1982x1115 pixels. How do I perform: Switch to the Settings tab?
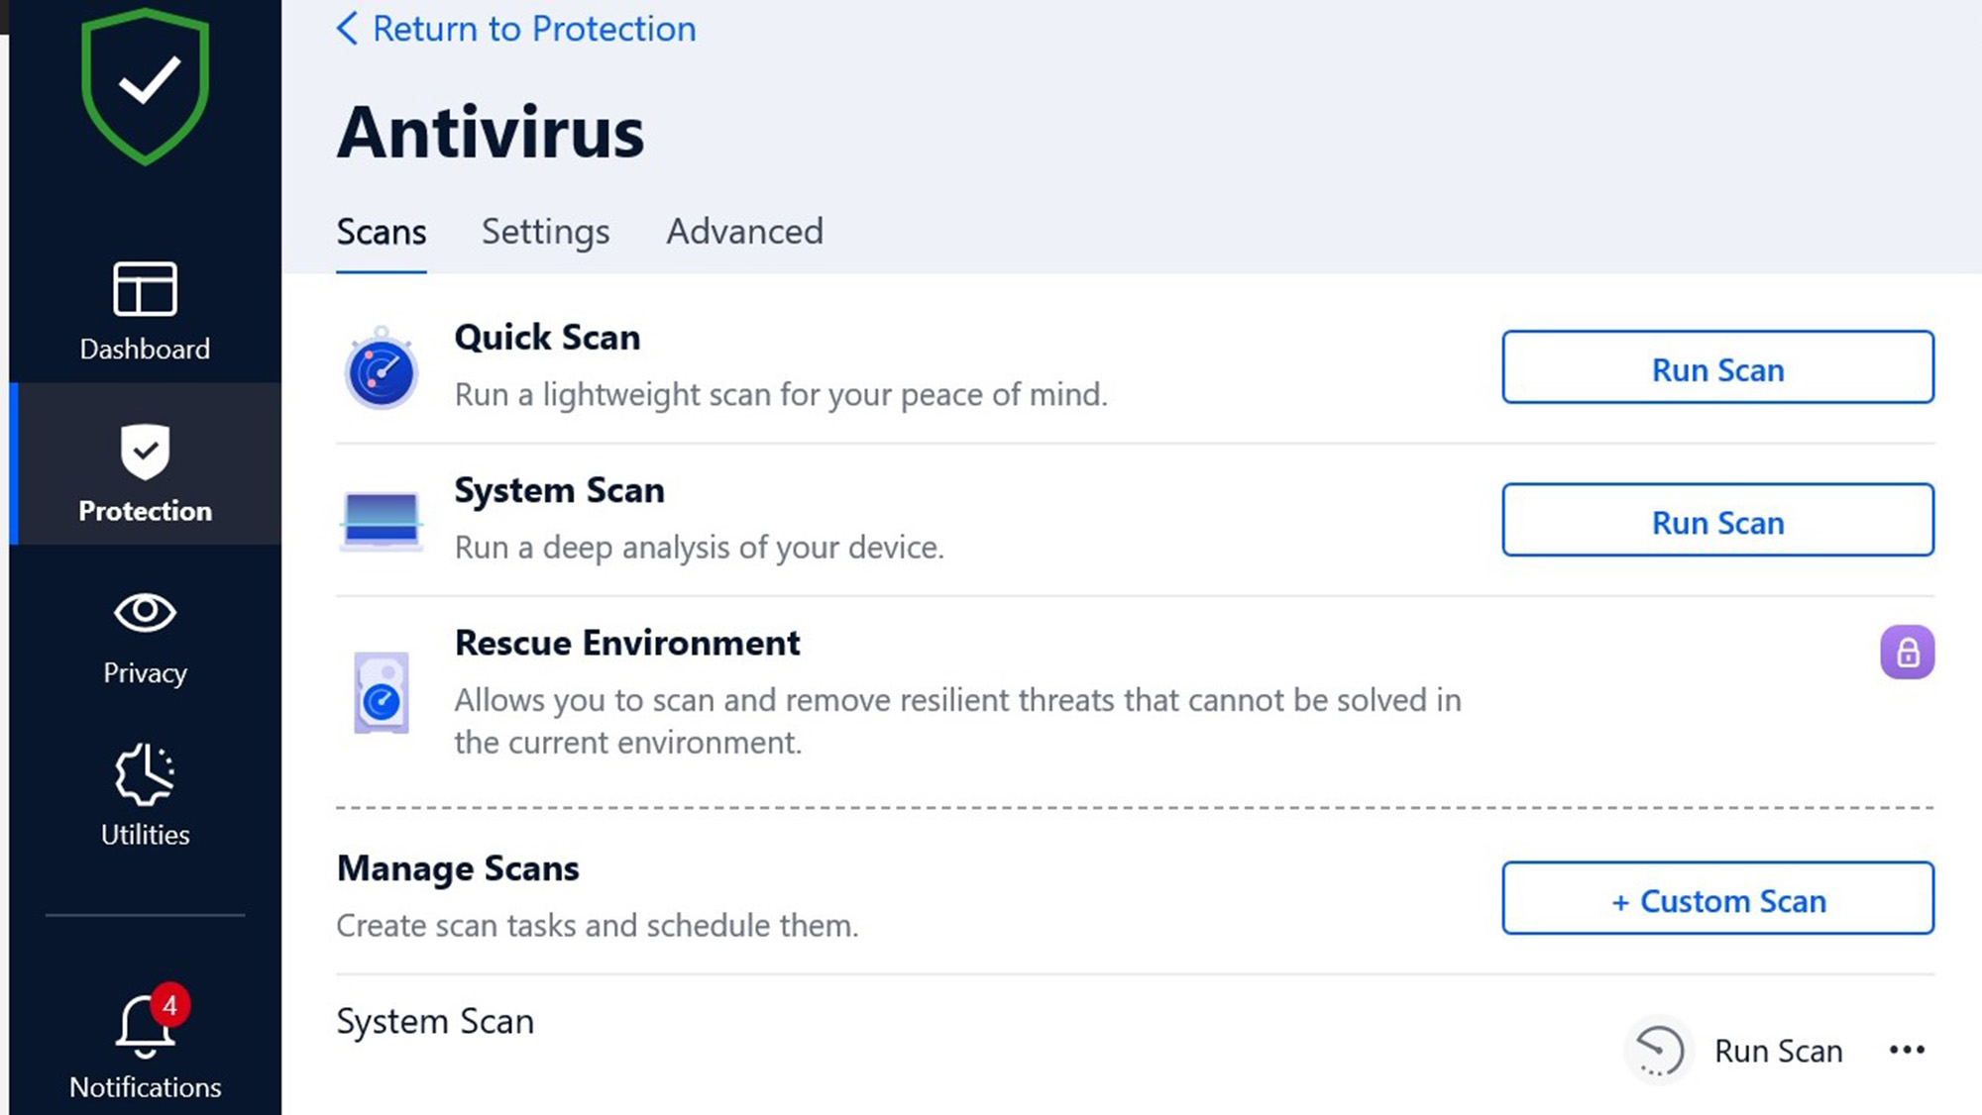pyautogui.click(x=545, y=232)
